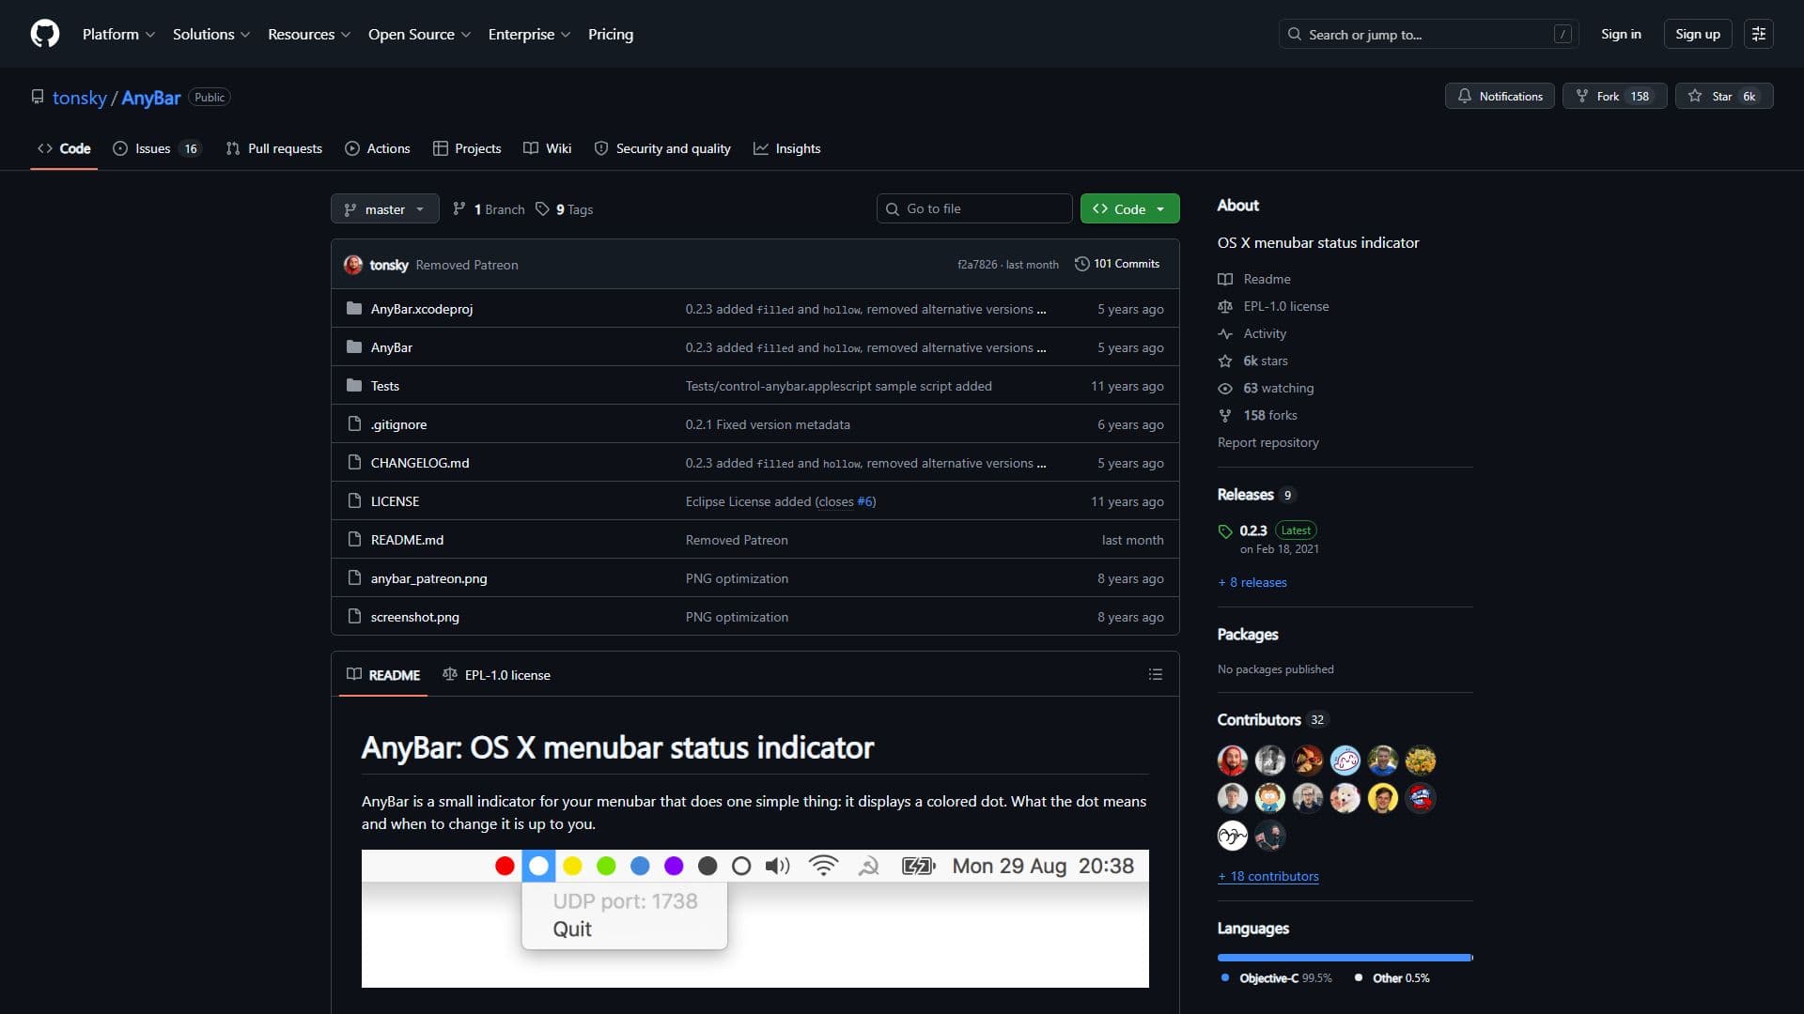This screenshot has width=1804, height=1014.
Task: Expand the Solutions menu
Action: tap(211, 34)
